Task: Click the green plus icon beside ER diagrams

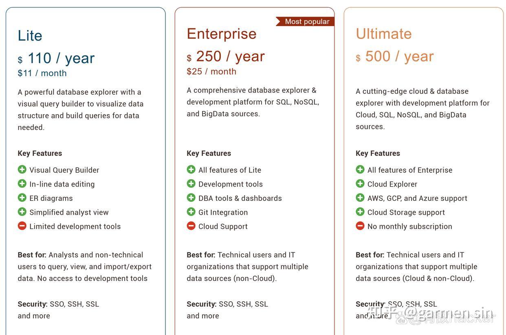Action: point(22,198)
